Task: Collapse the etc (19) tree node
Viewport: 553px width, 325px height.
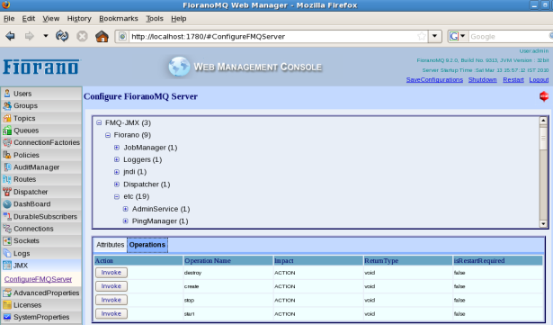Action: click(117, 197)
